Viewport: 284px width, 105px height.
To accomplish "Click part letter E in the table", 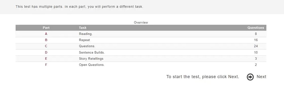I will [x=46, y=59].
